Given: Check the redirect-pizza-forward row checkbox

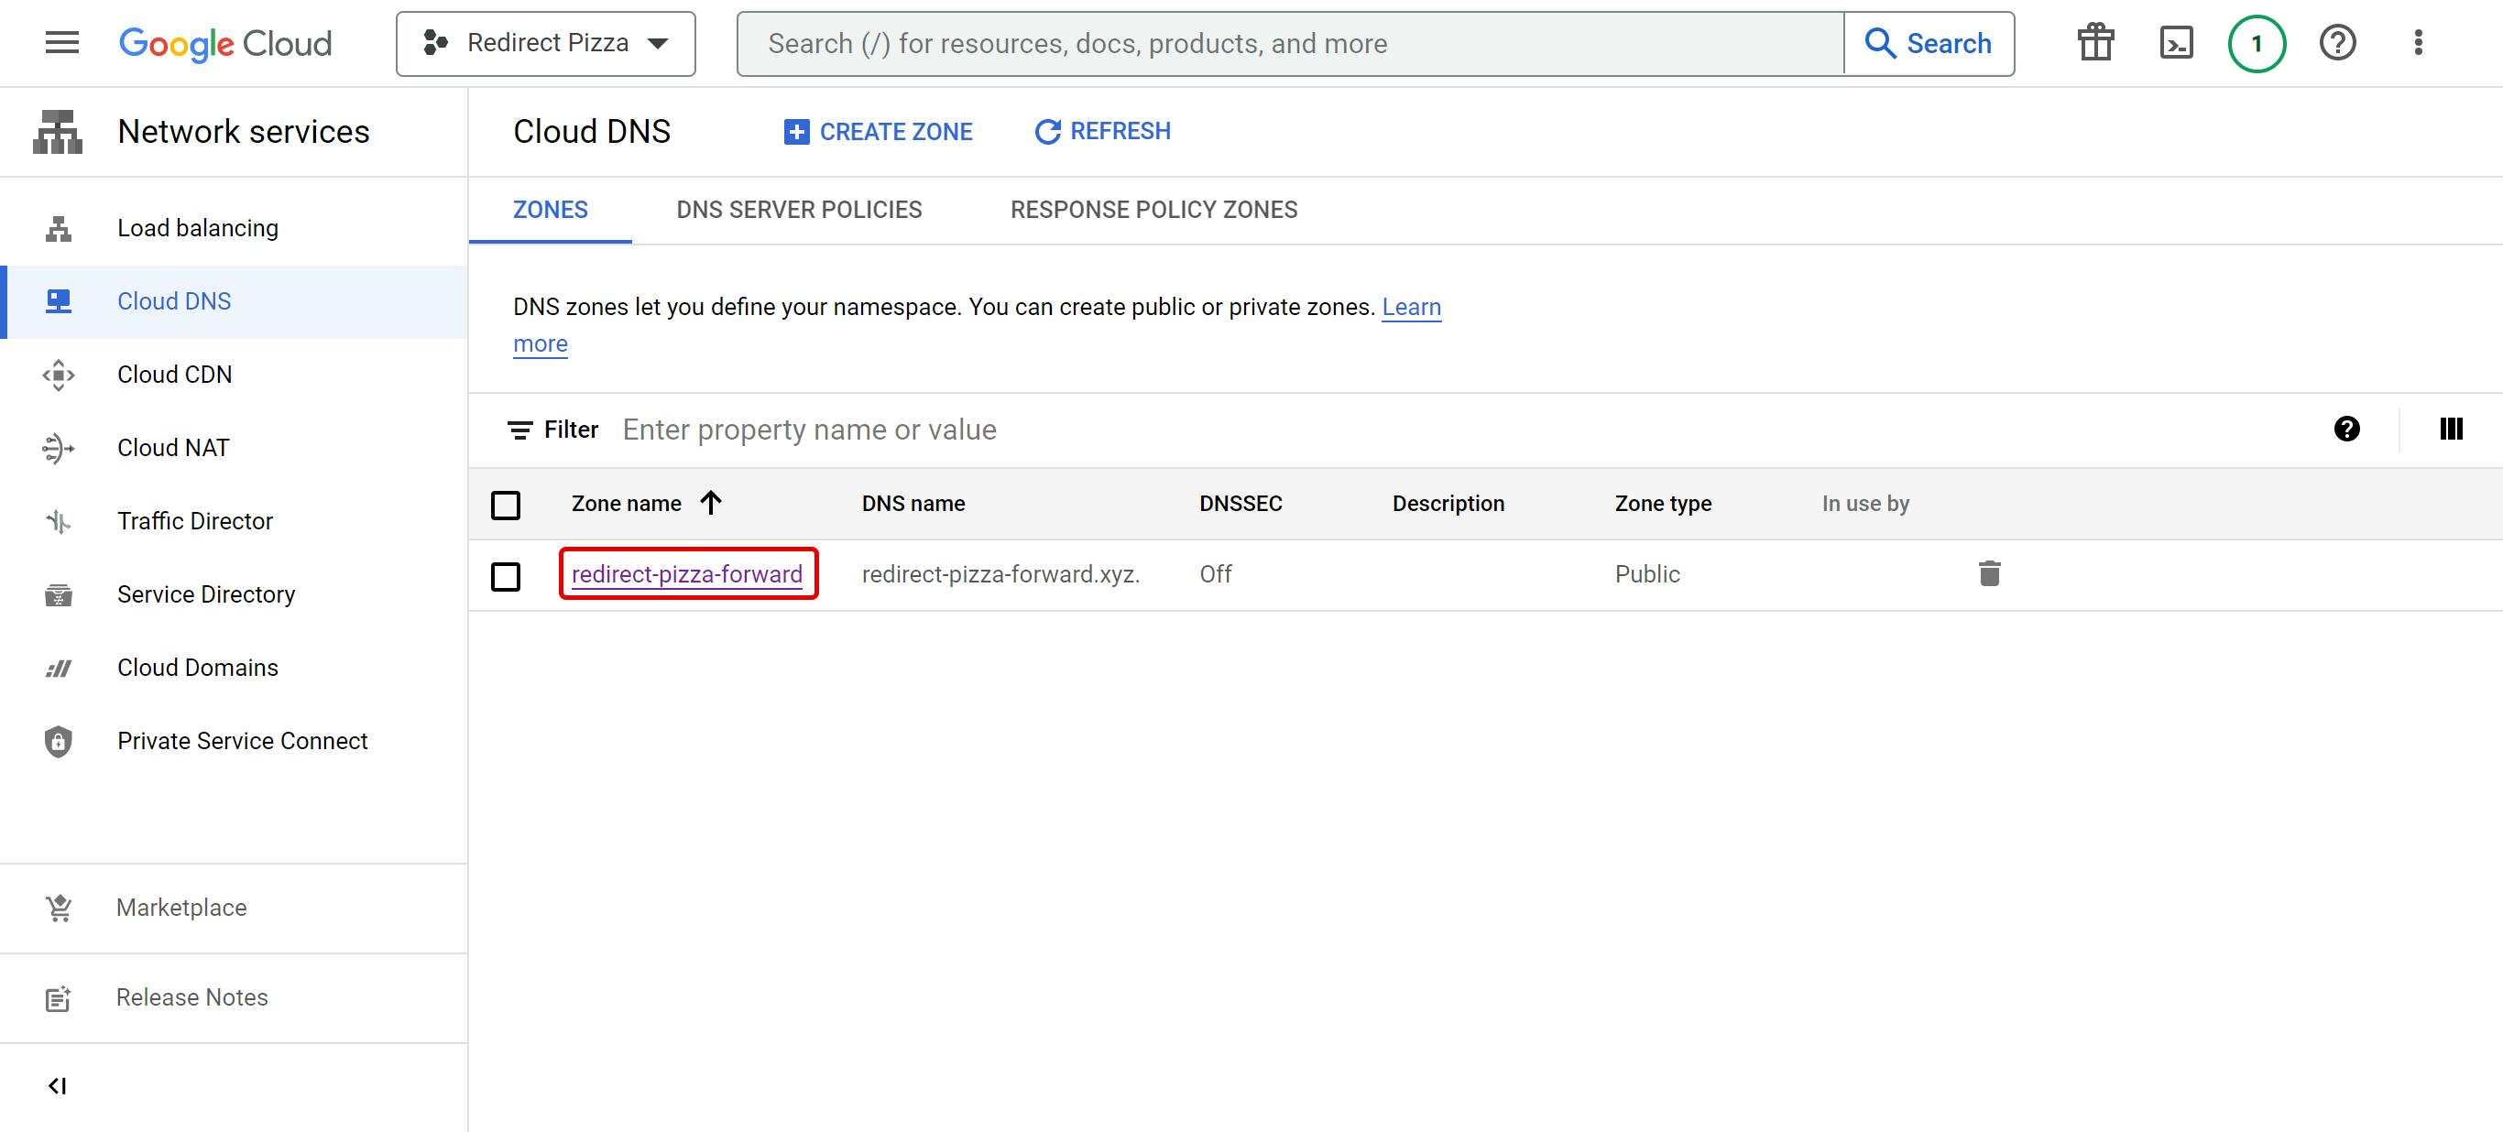Looking at the screenshot, I should tap(505, 575).
